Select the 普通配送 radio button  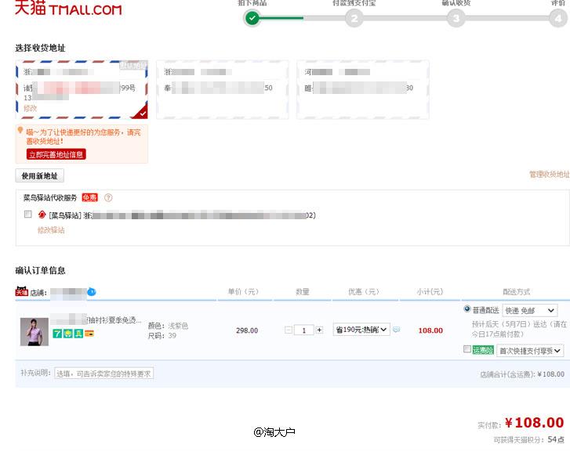coord(467,309)
